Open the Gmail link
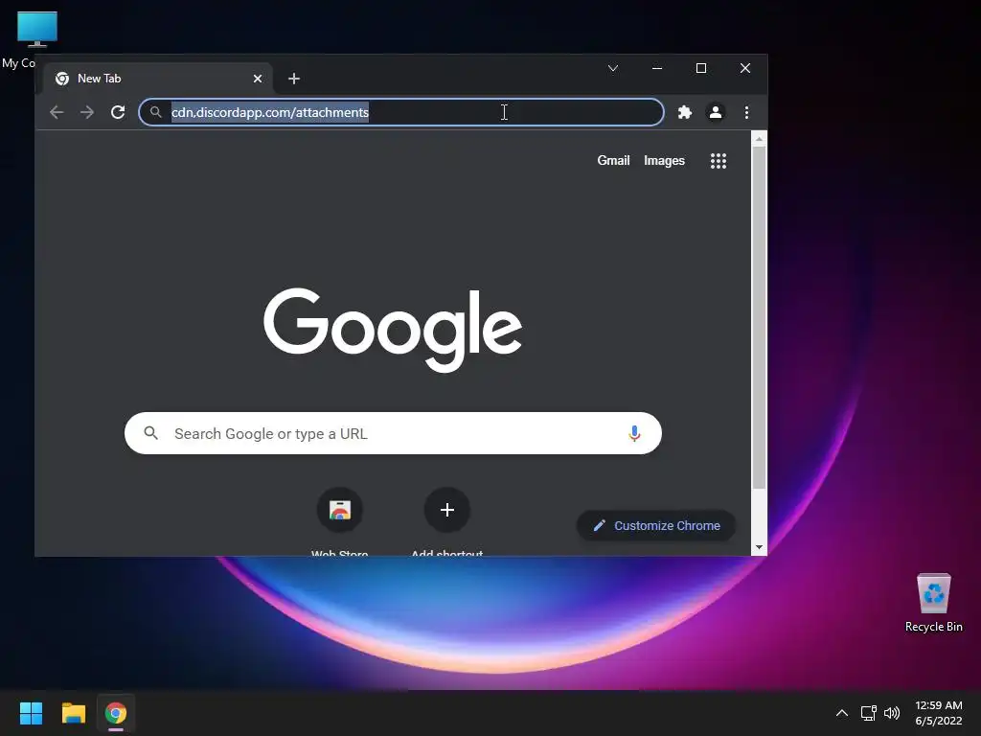Screen dimensions: 981x736 613,161
